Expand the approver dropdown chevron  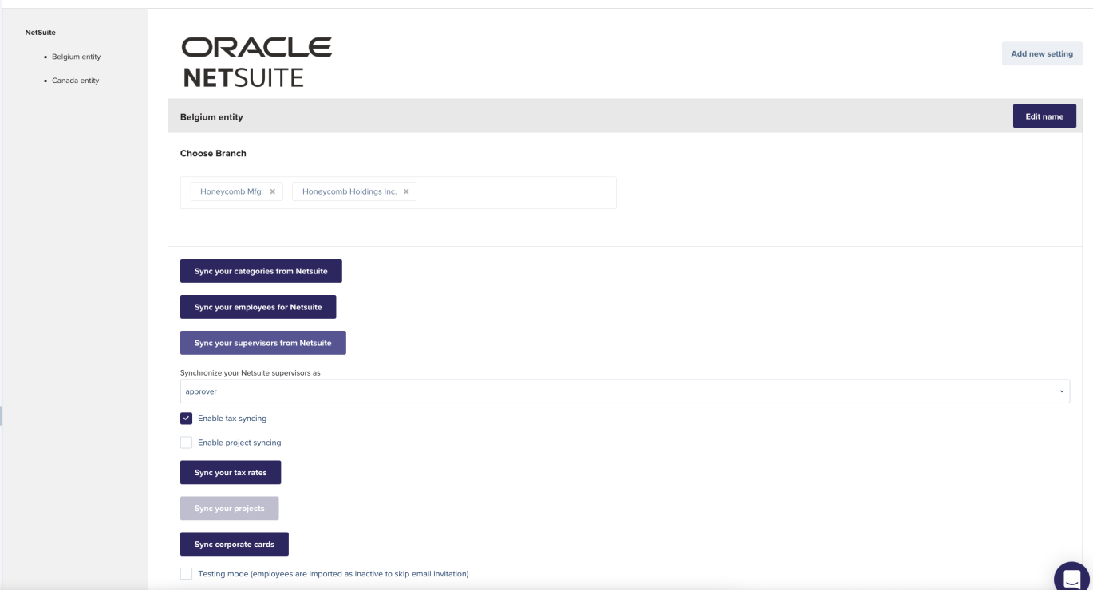coord(1062,391)
